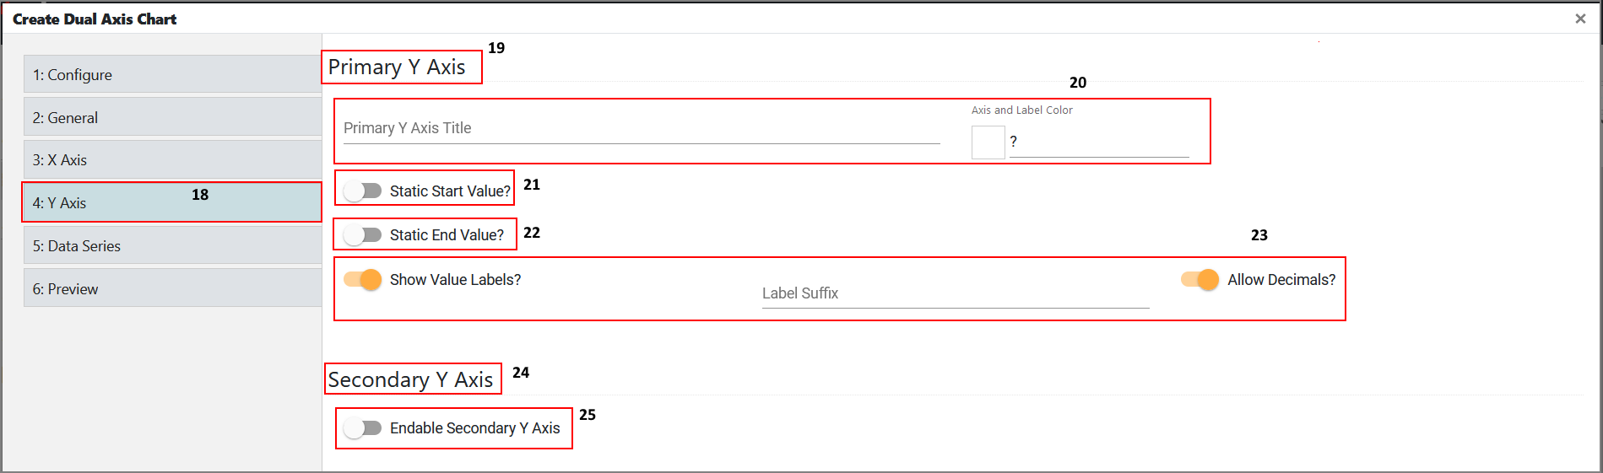This screenshot has height=473, width=1603.
Task: Click the Create Dual Axis Chart title
Action: [95, 19]
